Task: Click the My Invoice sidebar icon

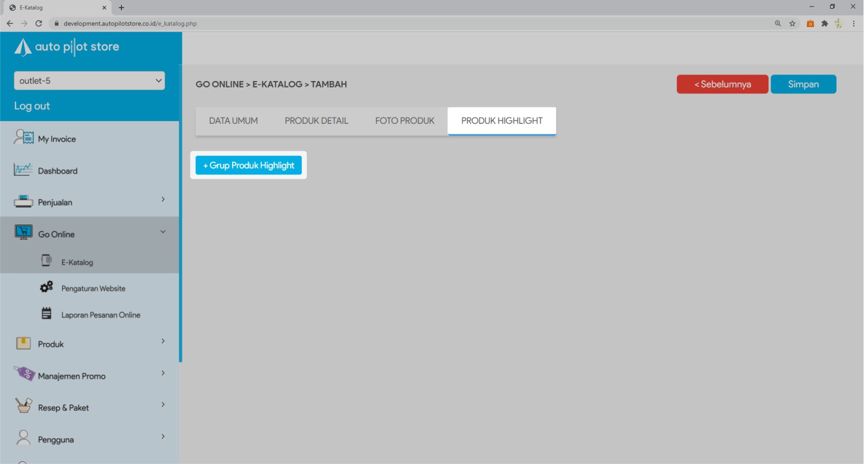Action: (x=23, y=138)
